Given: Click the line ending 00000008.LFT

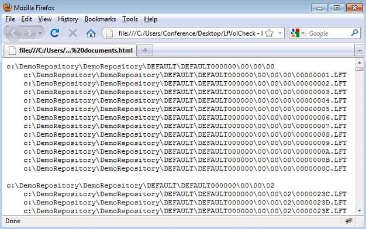Looking at the screenshot, I should [185, 134].
